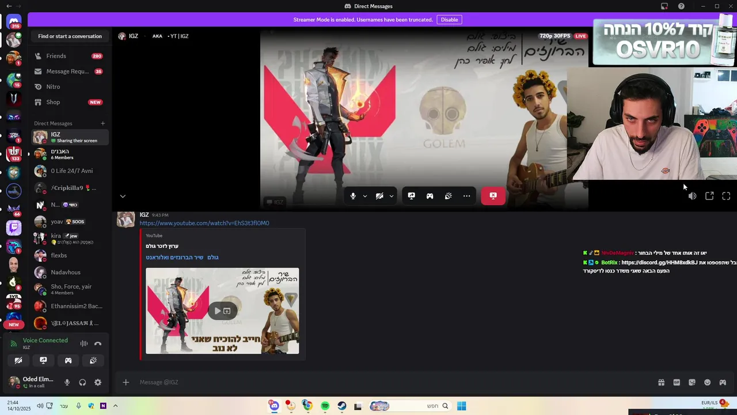Open Discord home direct messages icon
The image size is (737, 415).
[x=14, y=22]
